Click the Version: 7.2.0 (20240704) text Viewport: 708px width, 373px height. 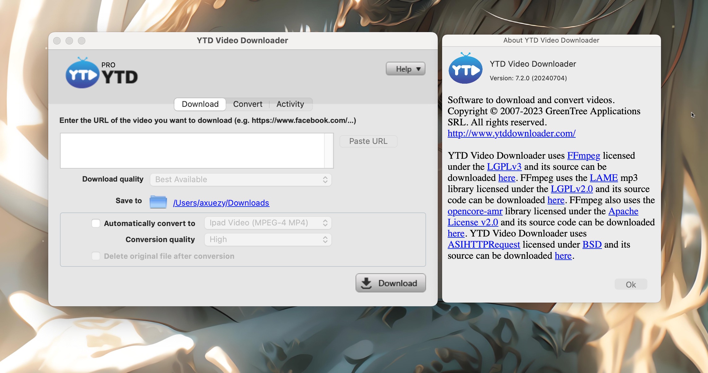click(528, 78)
